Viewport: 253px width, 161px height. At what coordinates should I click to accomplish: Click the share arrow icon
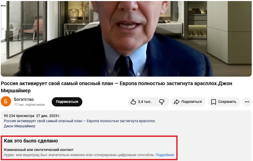(x=177, y=102)
